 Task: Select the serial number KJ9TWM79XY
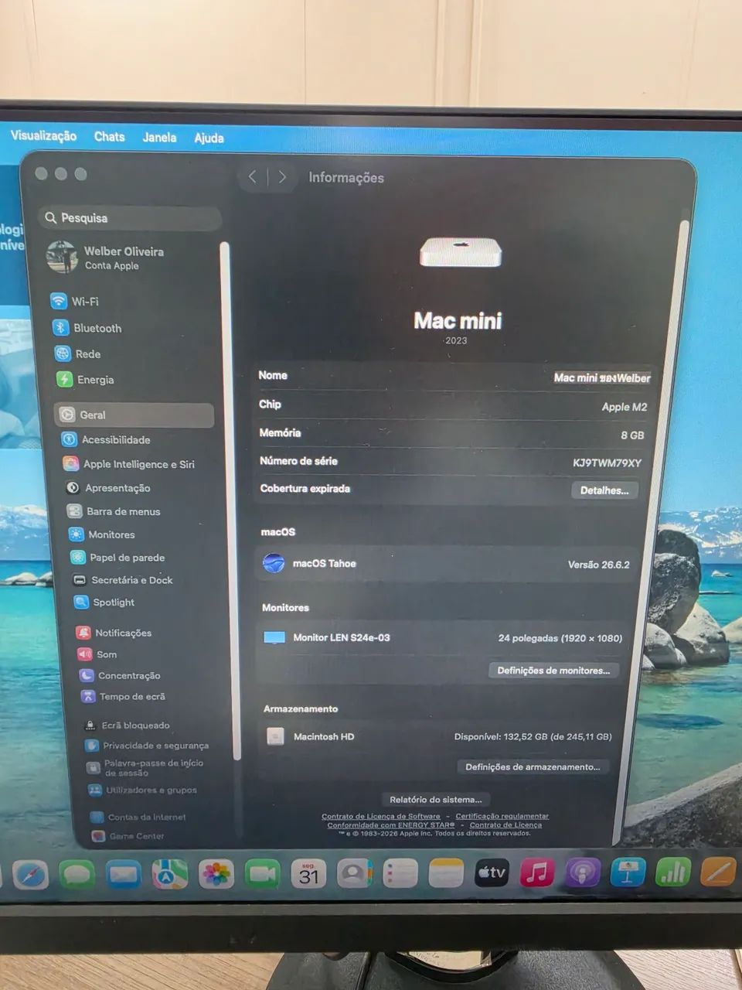(607, 463)
